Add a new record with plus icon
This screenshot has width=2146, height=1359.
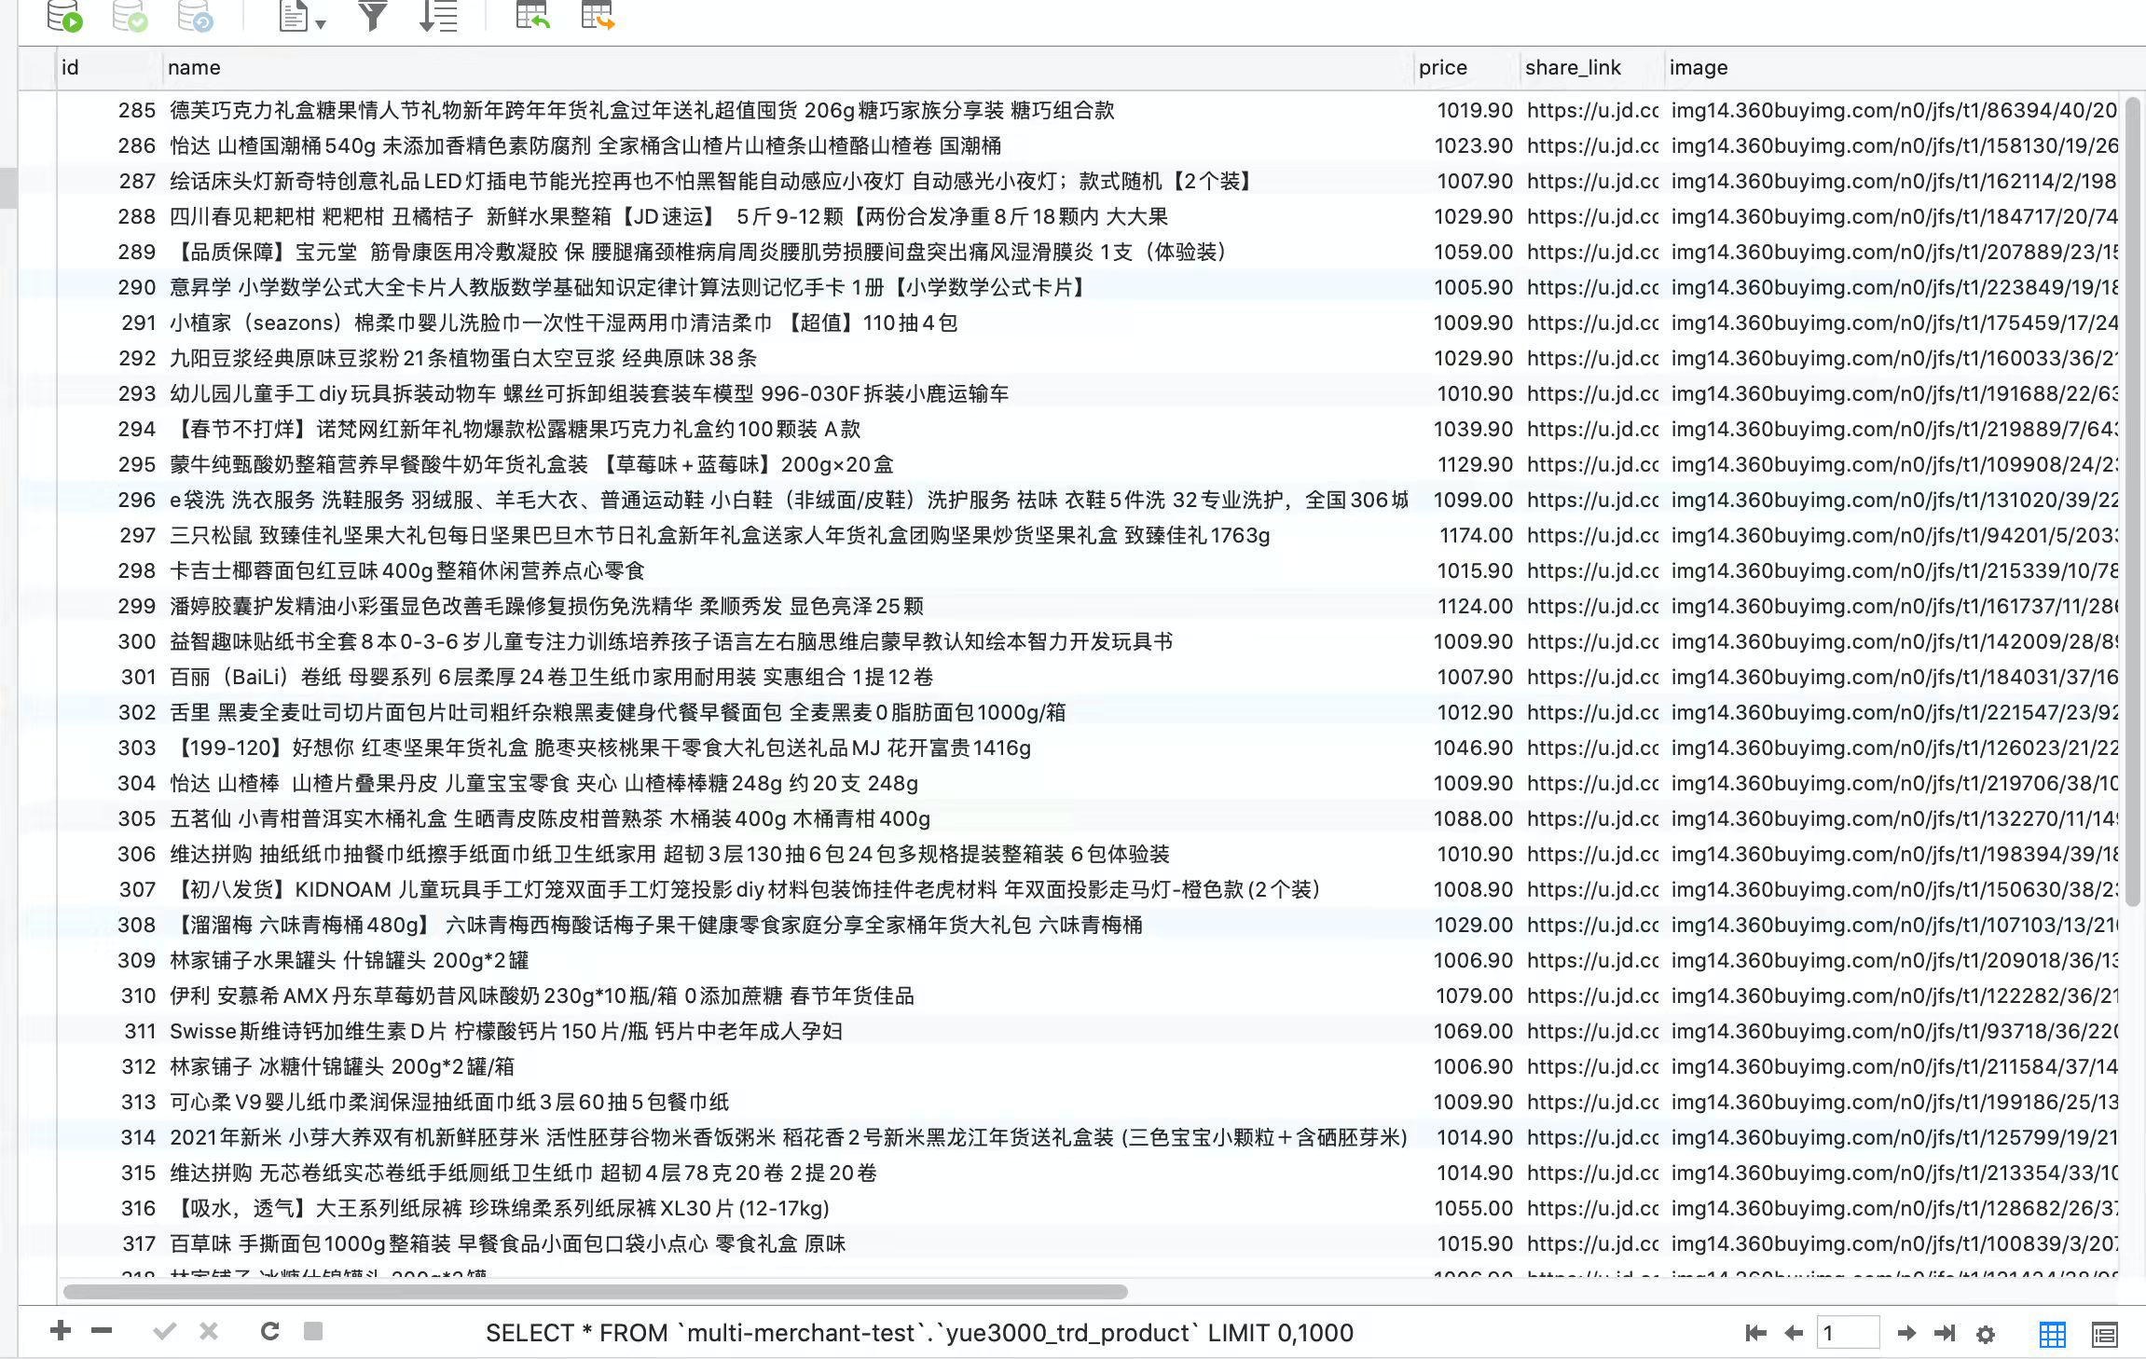pyautogui.click(x=61, y=1331)
